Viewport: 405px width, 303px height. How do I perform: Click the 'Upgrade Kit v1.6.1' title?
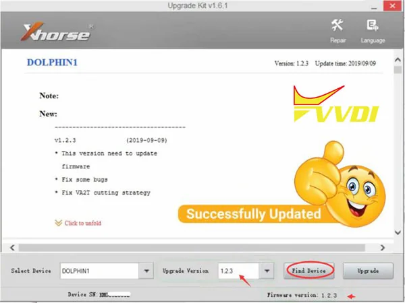pyautogui.click(x=198, y=5)
